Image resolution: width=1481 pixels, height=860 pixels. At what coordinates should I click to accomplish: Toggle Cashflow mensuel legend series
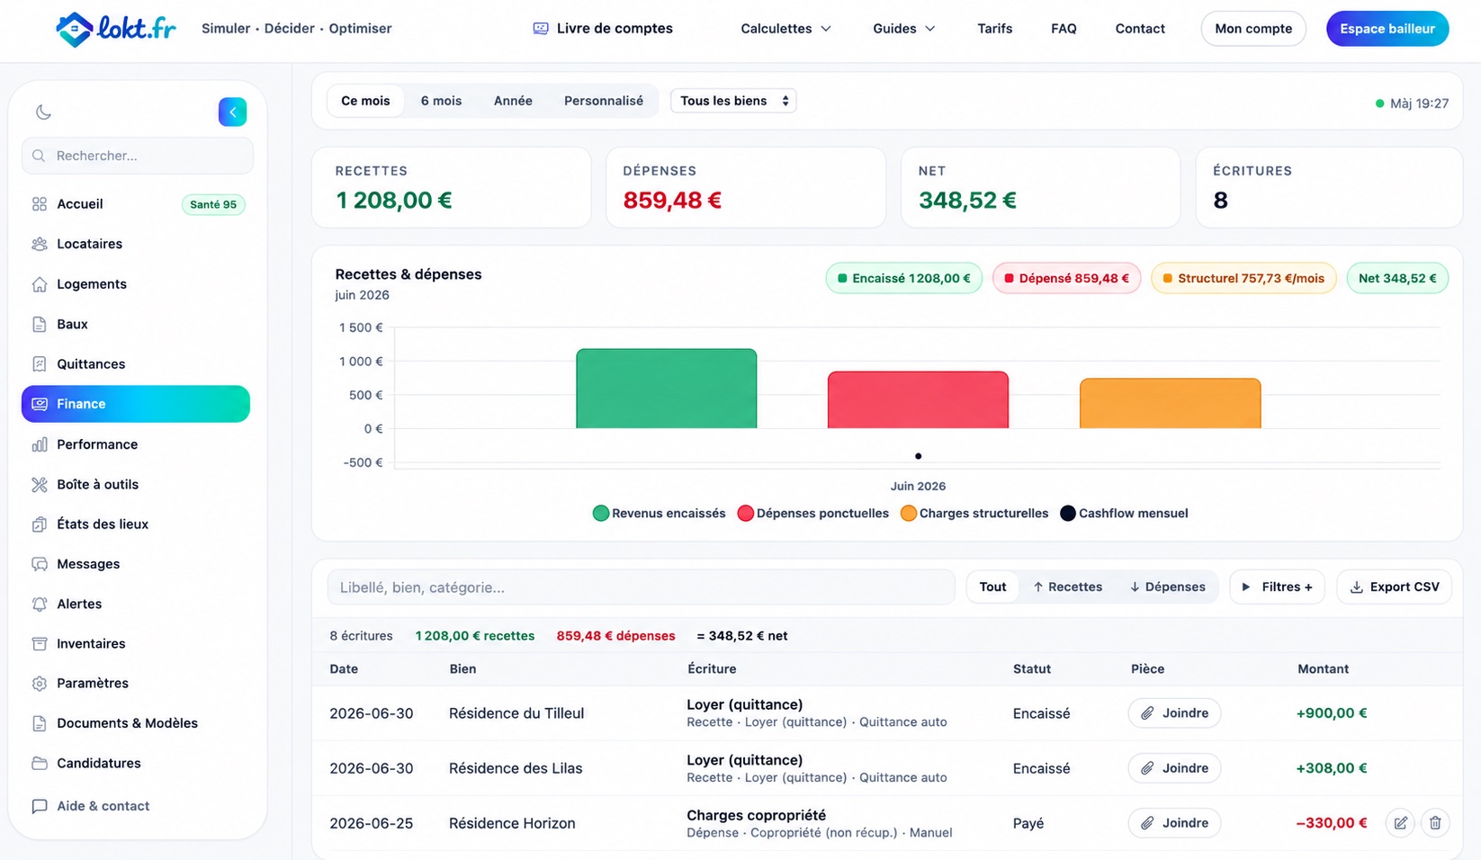[1124, 514]
